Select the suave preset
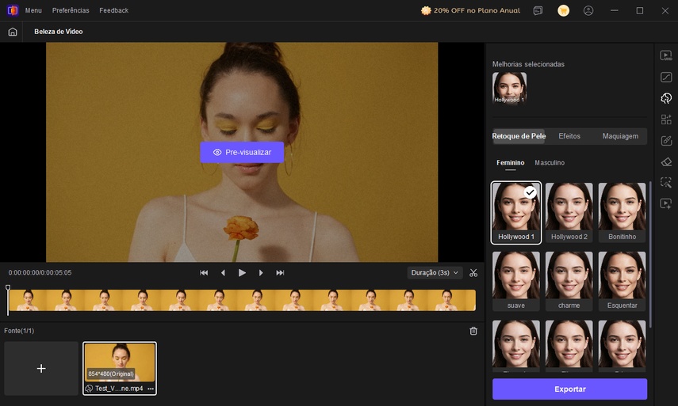This screenshot has width=678, height=406. [516, 281]
